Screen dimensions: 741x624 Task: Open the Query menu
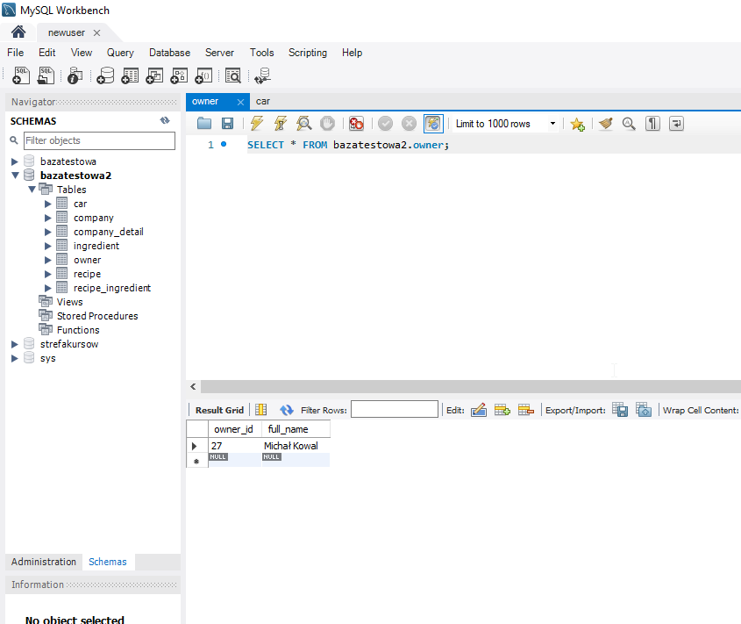pos(120,53)
